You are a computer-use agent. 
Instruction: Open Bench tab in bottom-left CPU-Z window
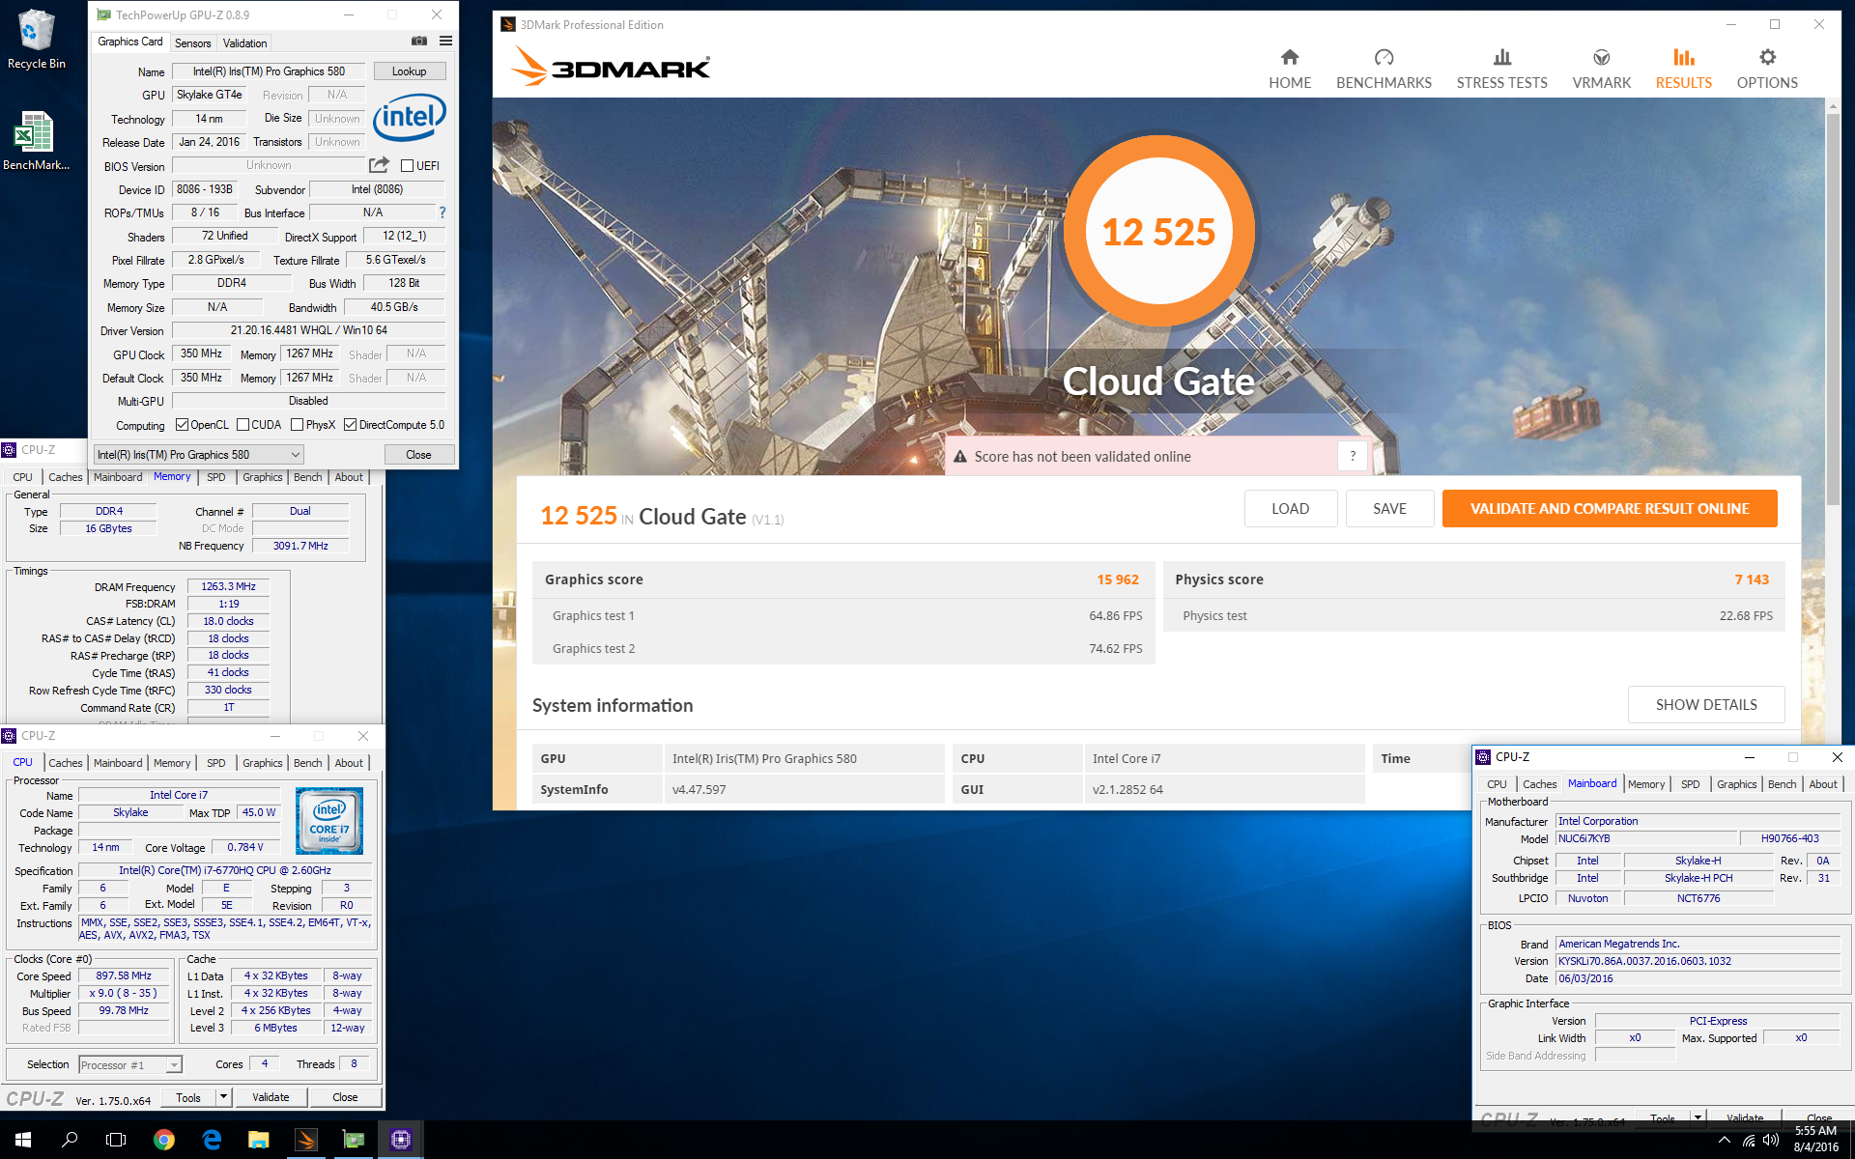pyautogui.click(x=308, y=763)
